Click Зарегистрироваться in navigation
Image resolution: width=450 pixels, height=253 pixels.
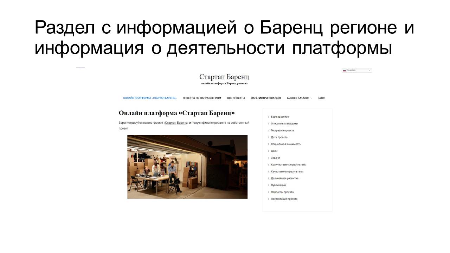[266, 98]
